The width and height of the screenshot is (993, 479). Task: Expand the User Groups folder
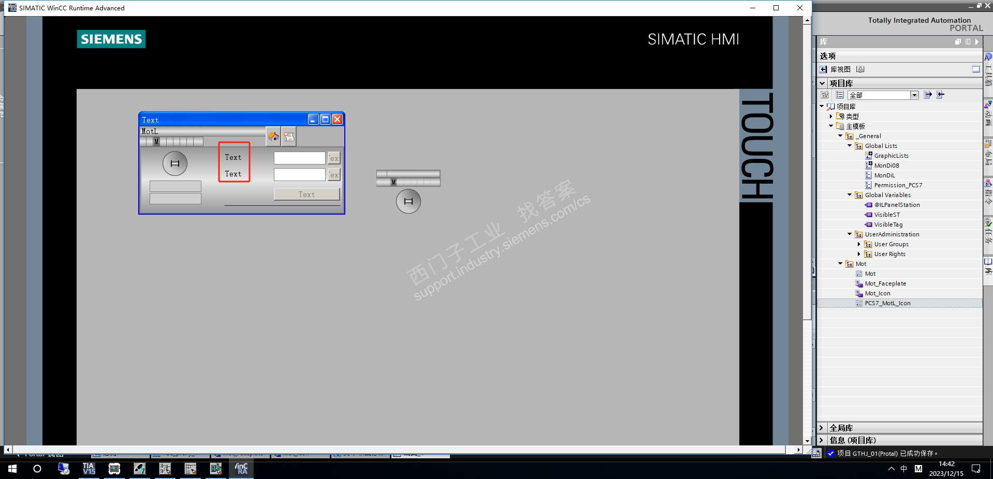click(859, 244)
